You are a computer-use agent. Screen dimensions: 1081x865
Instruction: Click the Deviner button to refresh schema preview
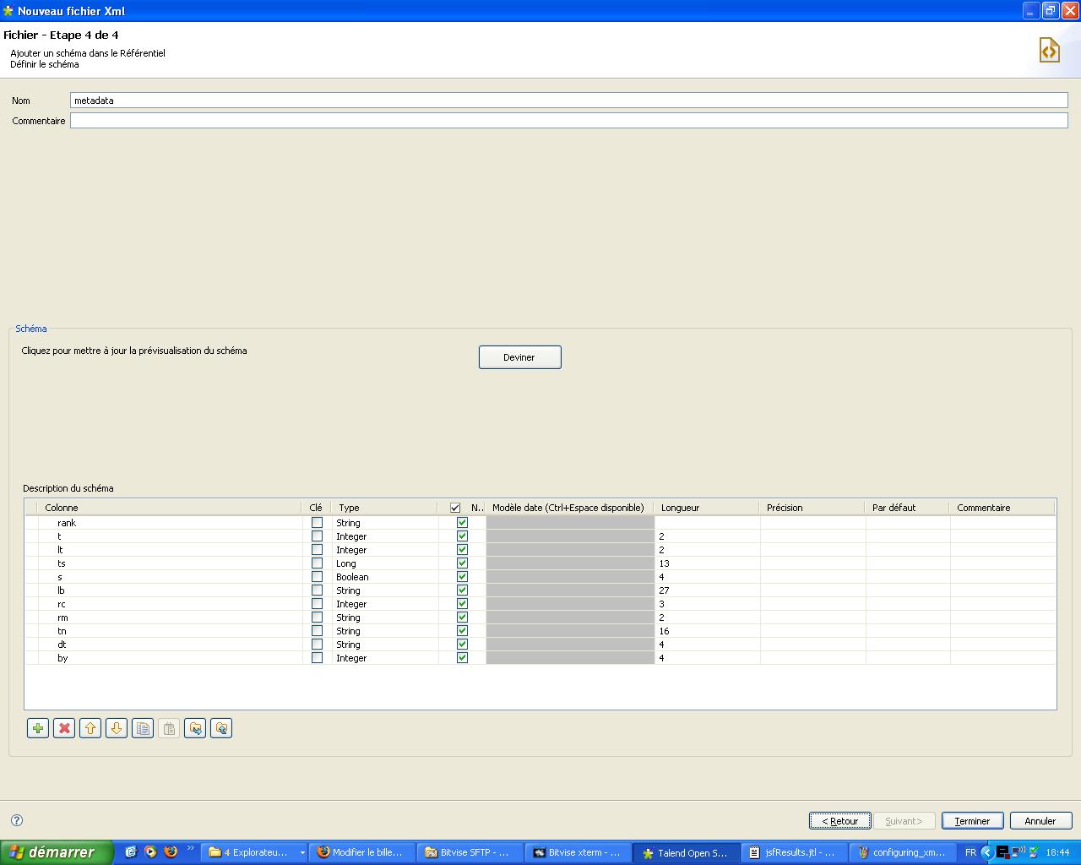pos(519,356)
